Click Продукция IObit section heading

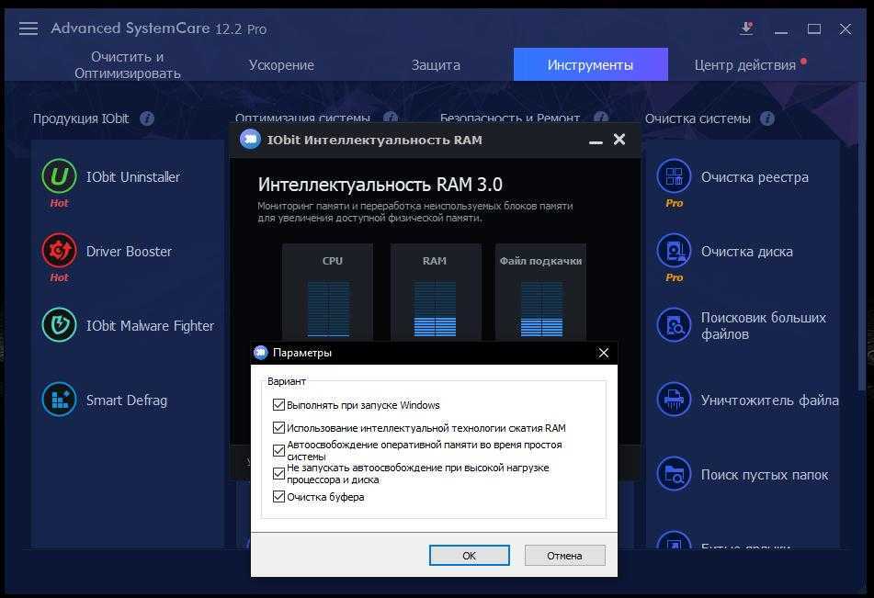click(81, 118)
